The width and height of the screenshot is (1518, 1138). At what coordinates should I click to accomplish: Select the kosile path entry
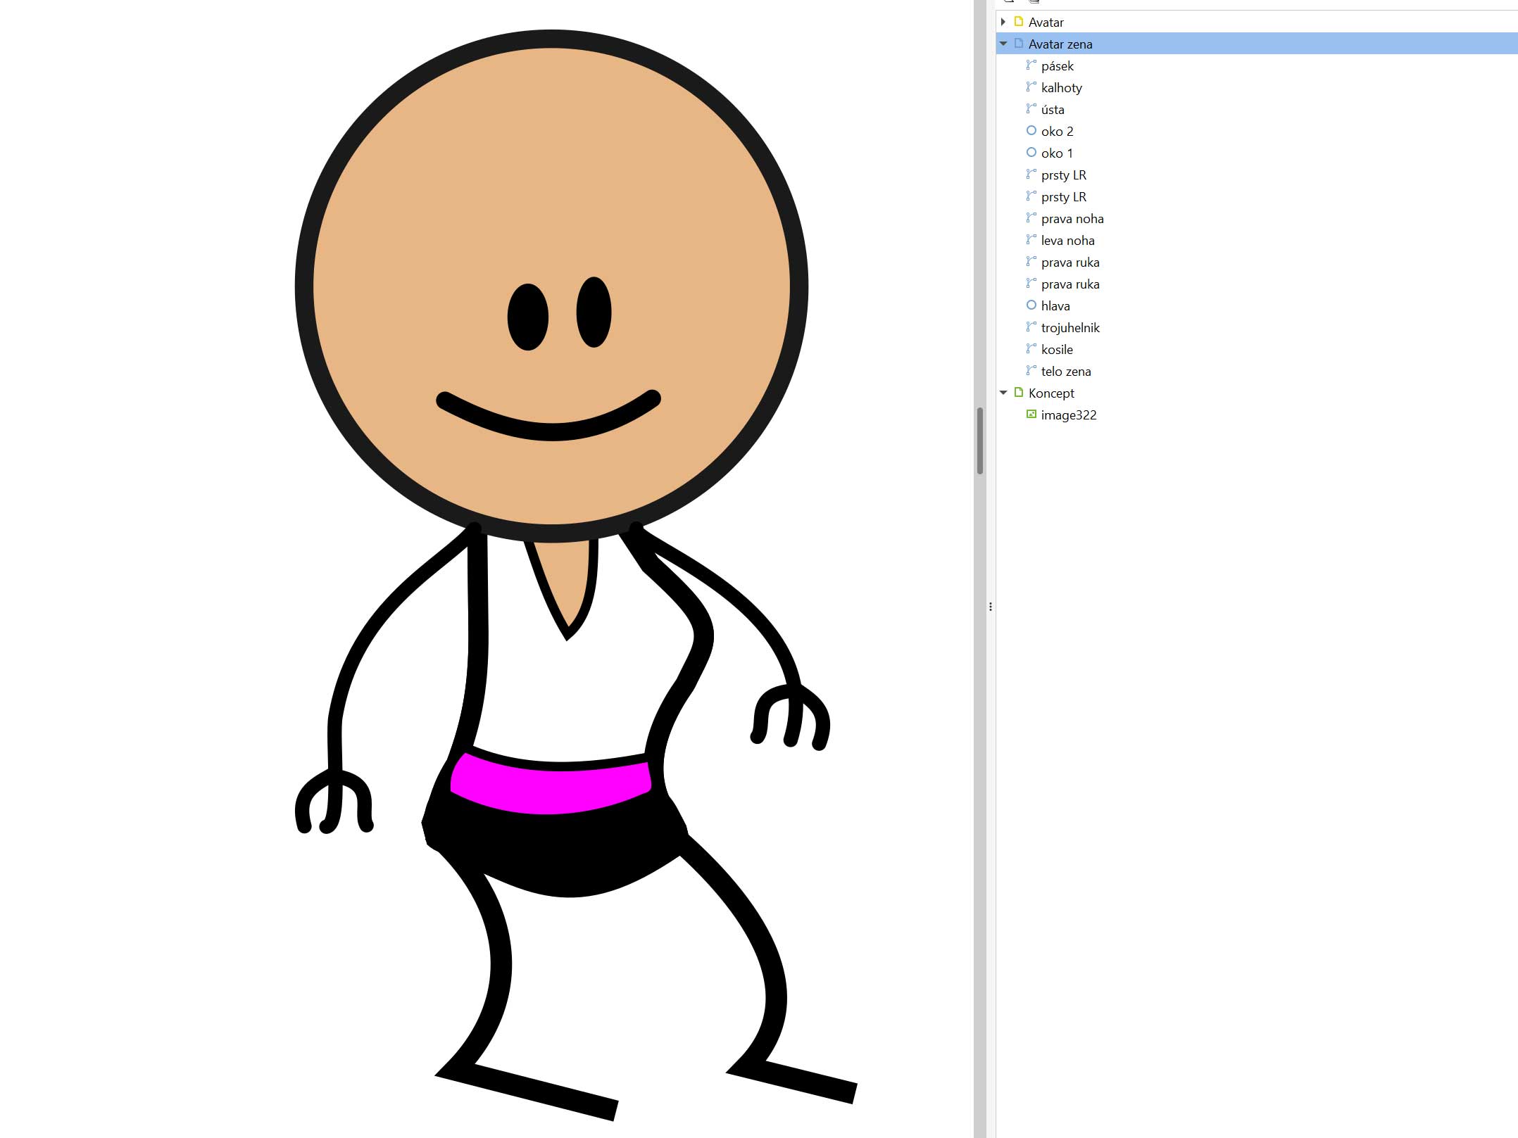pos(1057,350)
